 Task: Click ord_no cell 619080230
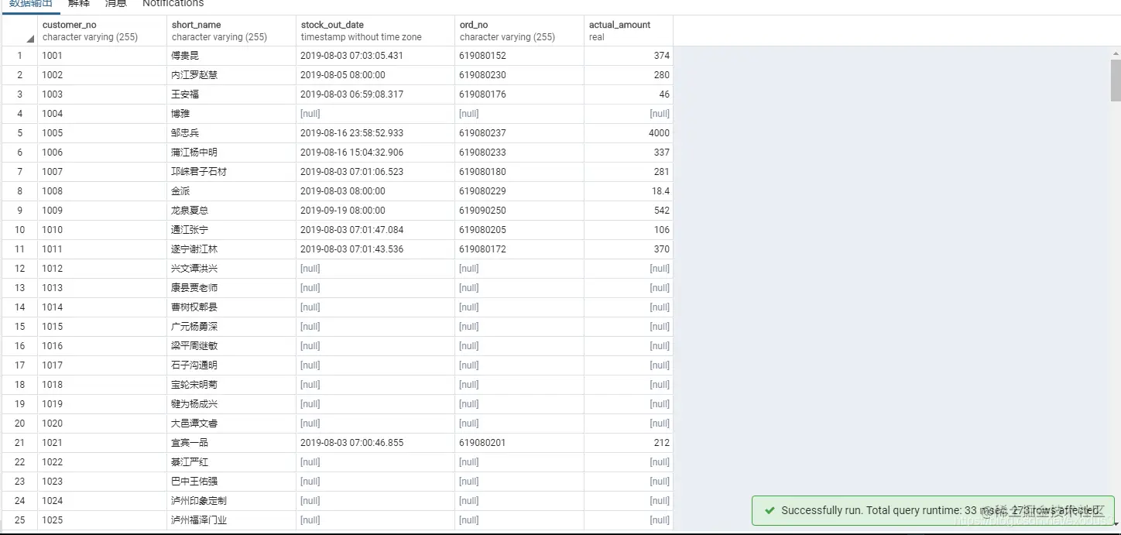pos(519,75)
